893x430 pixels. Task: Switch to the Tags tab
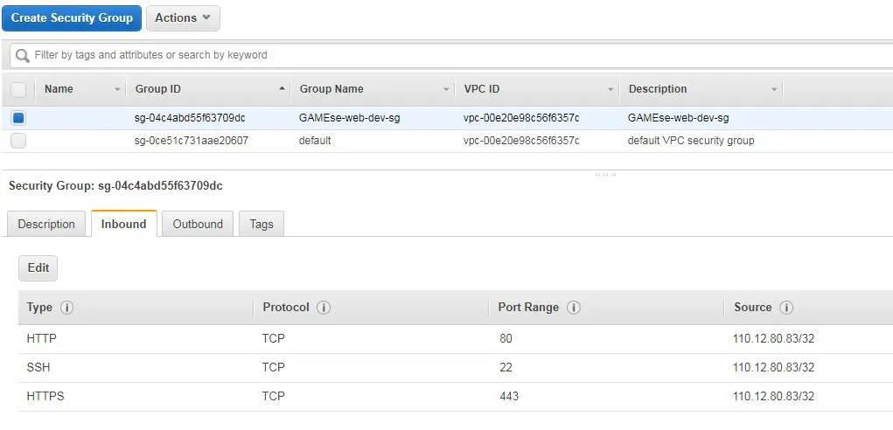point(262,224)
